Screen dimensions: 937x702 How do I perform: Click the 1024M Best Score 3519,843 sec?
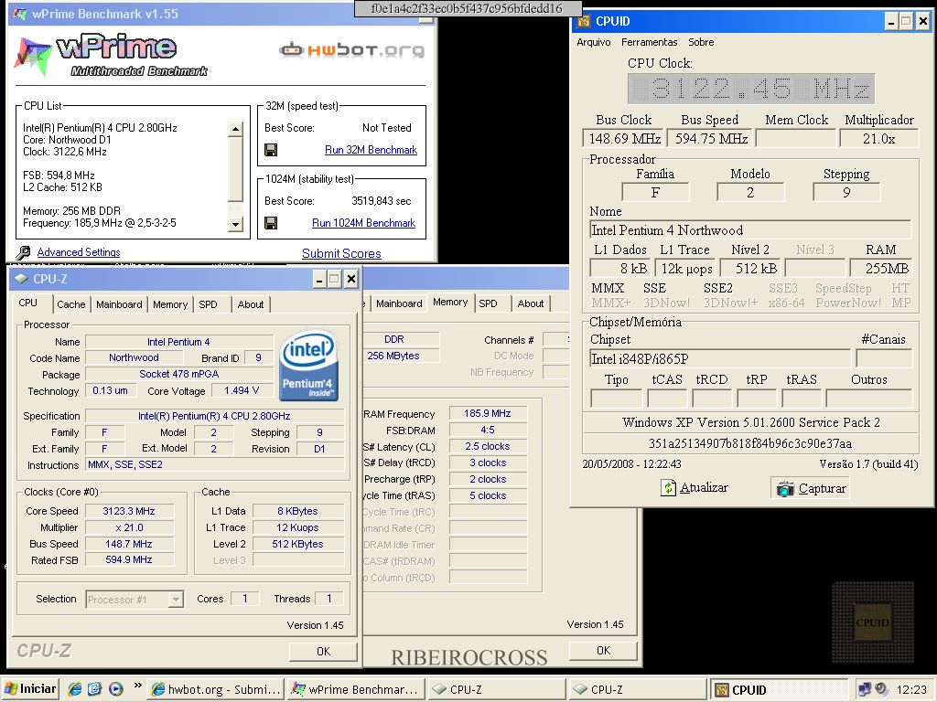pyautogui.click(x=382, y=201)
